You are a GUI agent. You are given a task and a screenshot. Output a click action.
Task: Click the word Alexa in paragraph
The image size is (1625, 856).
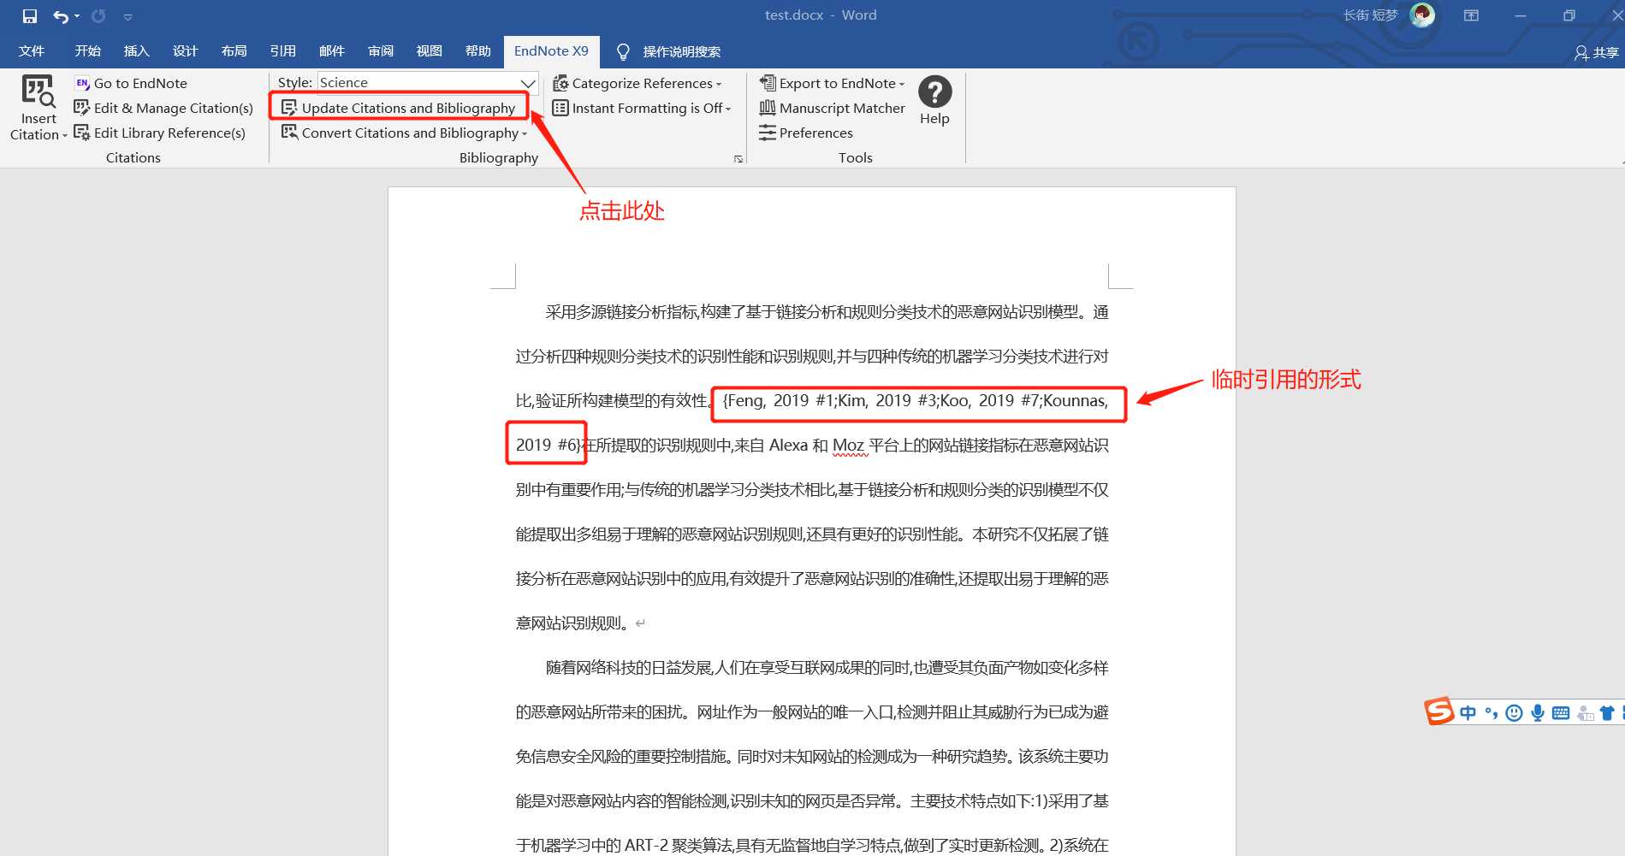[788, 446]
